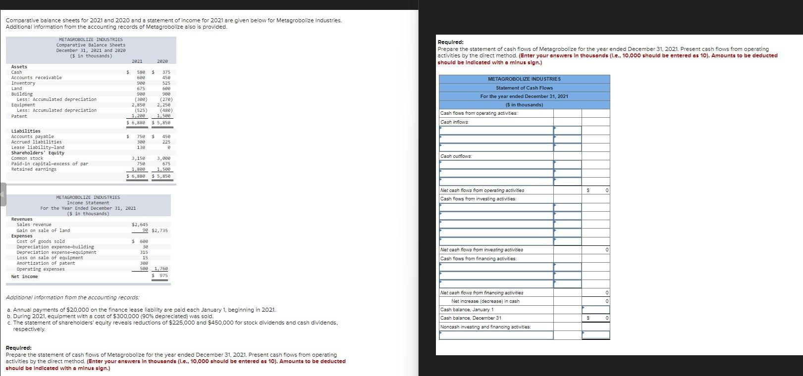Open first financing activities description dropdown
This screenshot has height=376, width=803.
496,267
